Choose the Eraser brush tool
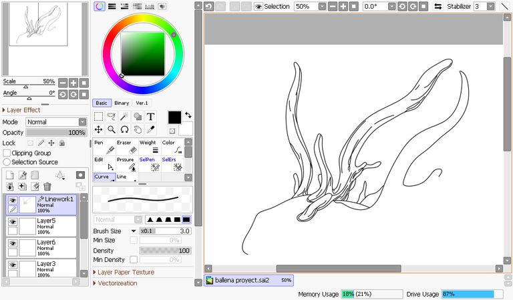The width and height of the screenshot is (513, 300). pyautogui.click(x=127, y=147)
